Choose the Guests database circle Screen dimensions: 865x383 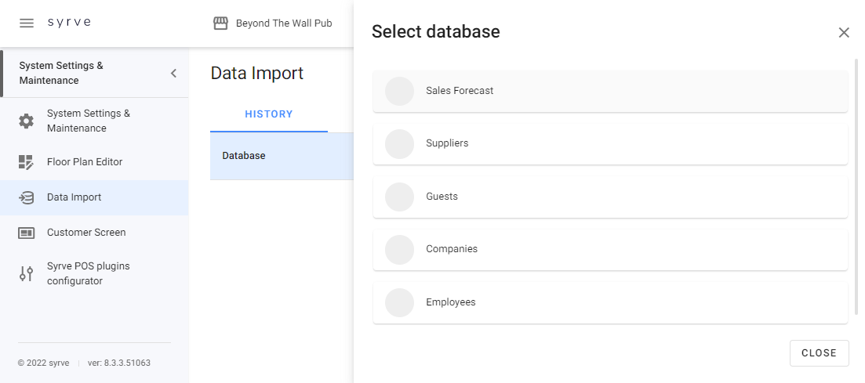[399, 197]
